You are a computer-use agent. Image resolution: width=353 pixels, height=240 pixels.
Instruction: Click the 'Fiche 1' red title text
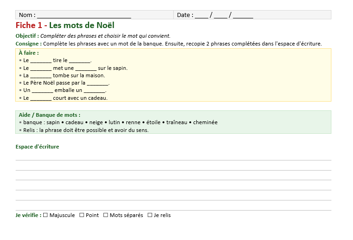[x=29, y=25]
